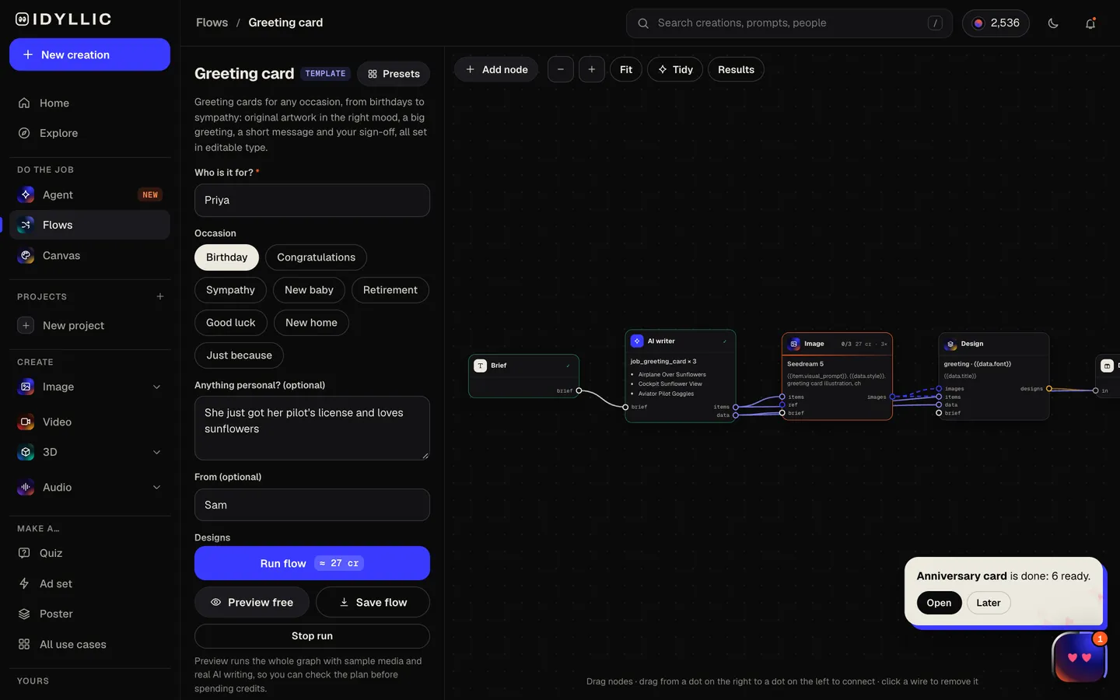Image resolution: width=1120 pixels, height=700 pixels.
Task: Go to Home in sidebar
Action: click(89, 103)
